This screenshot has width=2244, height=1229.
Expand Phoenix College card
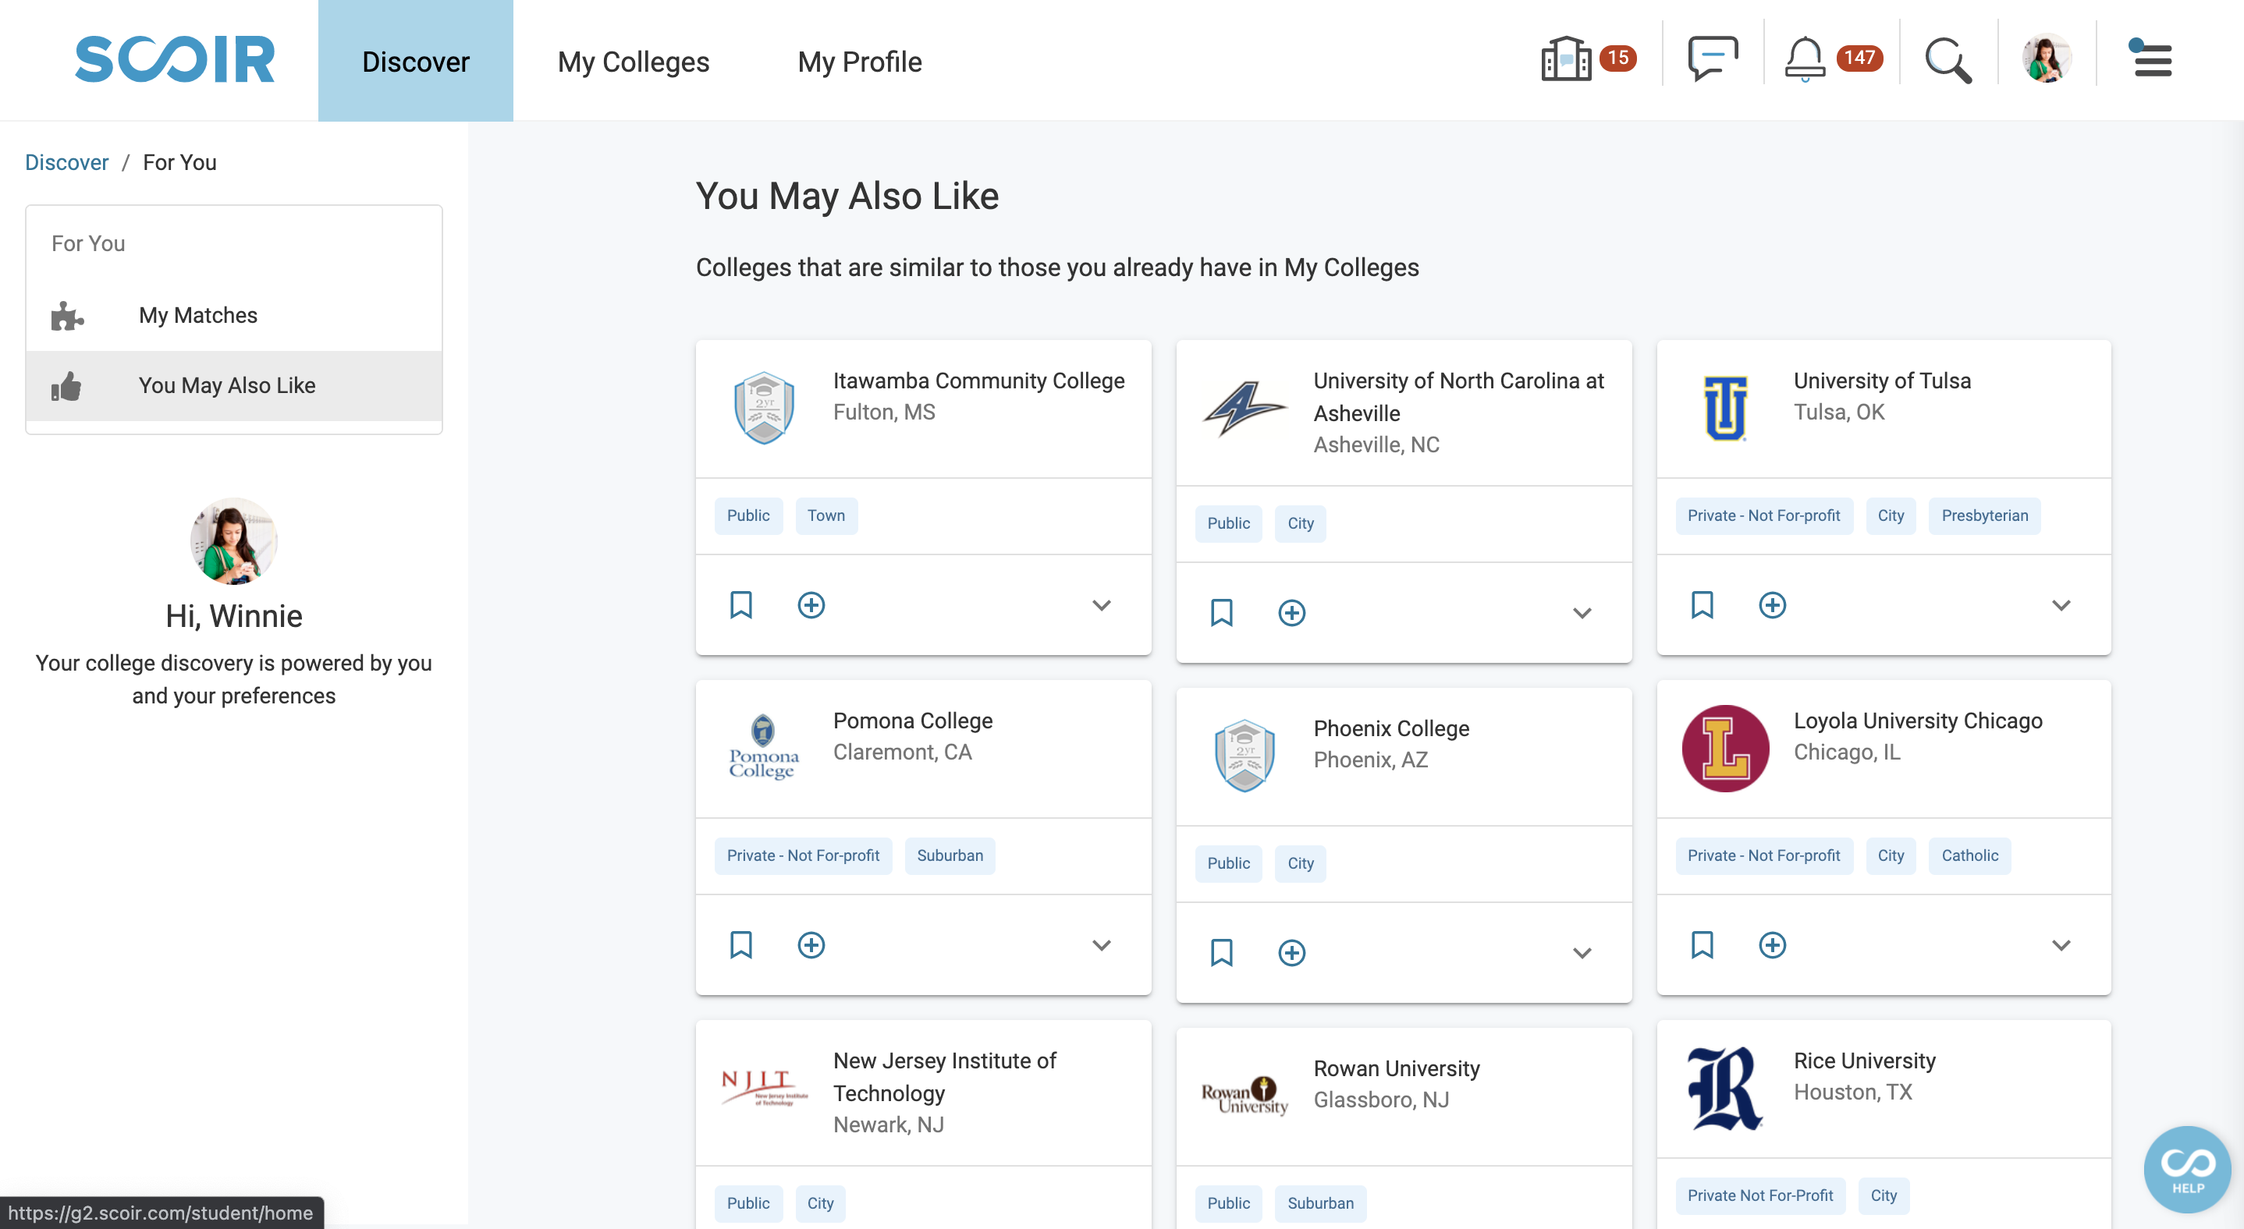(x=1582, y=953)
